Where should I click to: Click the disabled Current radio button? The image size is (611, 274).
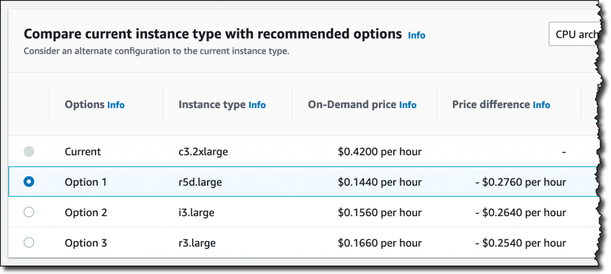[x=29, y=152]
